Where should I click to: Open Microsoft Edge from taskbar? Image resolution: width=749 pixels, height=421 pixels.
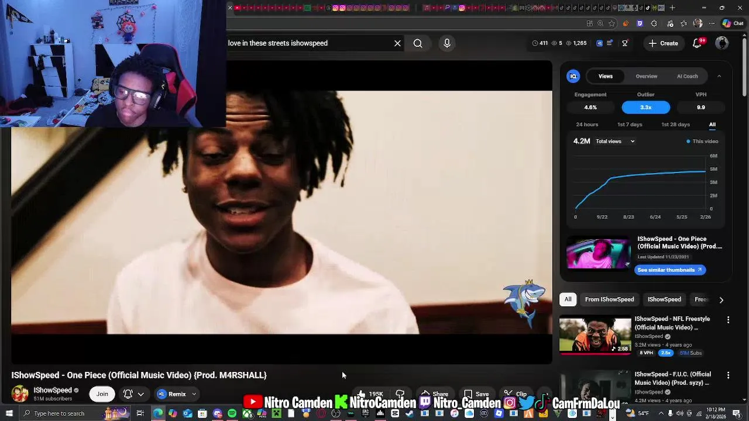[x=158, y=413]
